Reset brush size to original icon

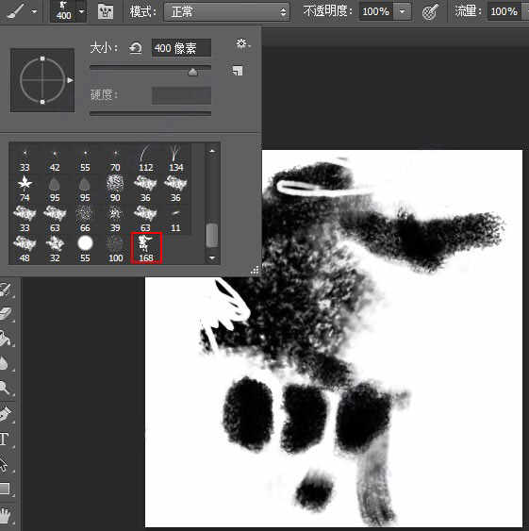tap(136, 48)
